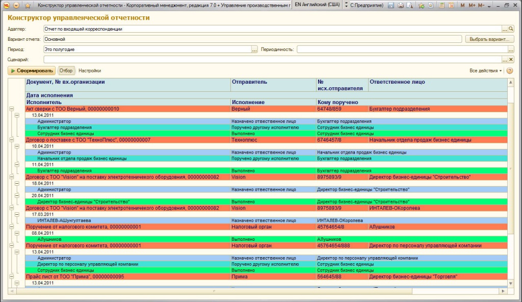
Task: Collapse the 17.03.2011 date group
Action: [17, 214]
